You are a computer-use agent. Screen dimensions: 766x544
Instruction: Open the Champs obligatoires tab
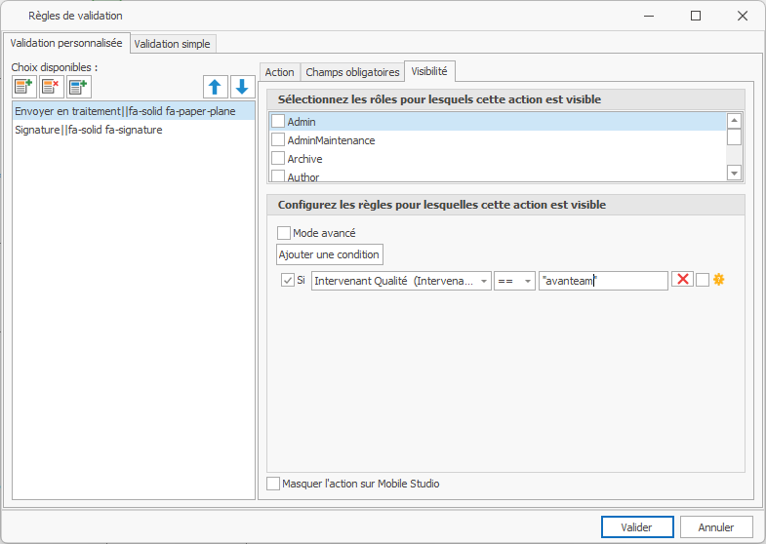(352, 72)
